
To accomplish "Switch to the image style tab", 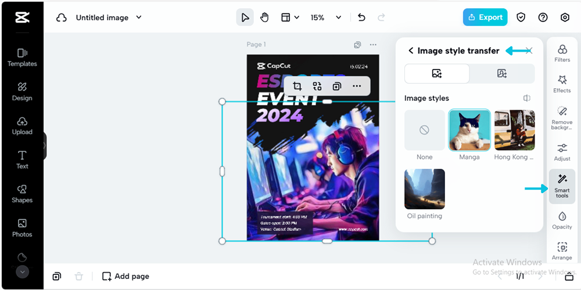I will (437, 74).
